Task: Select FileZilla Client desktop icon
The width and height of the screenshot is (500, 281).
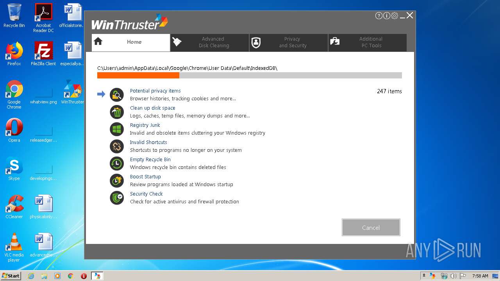Action: tap(43, 54)
